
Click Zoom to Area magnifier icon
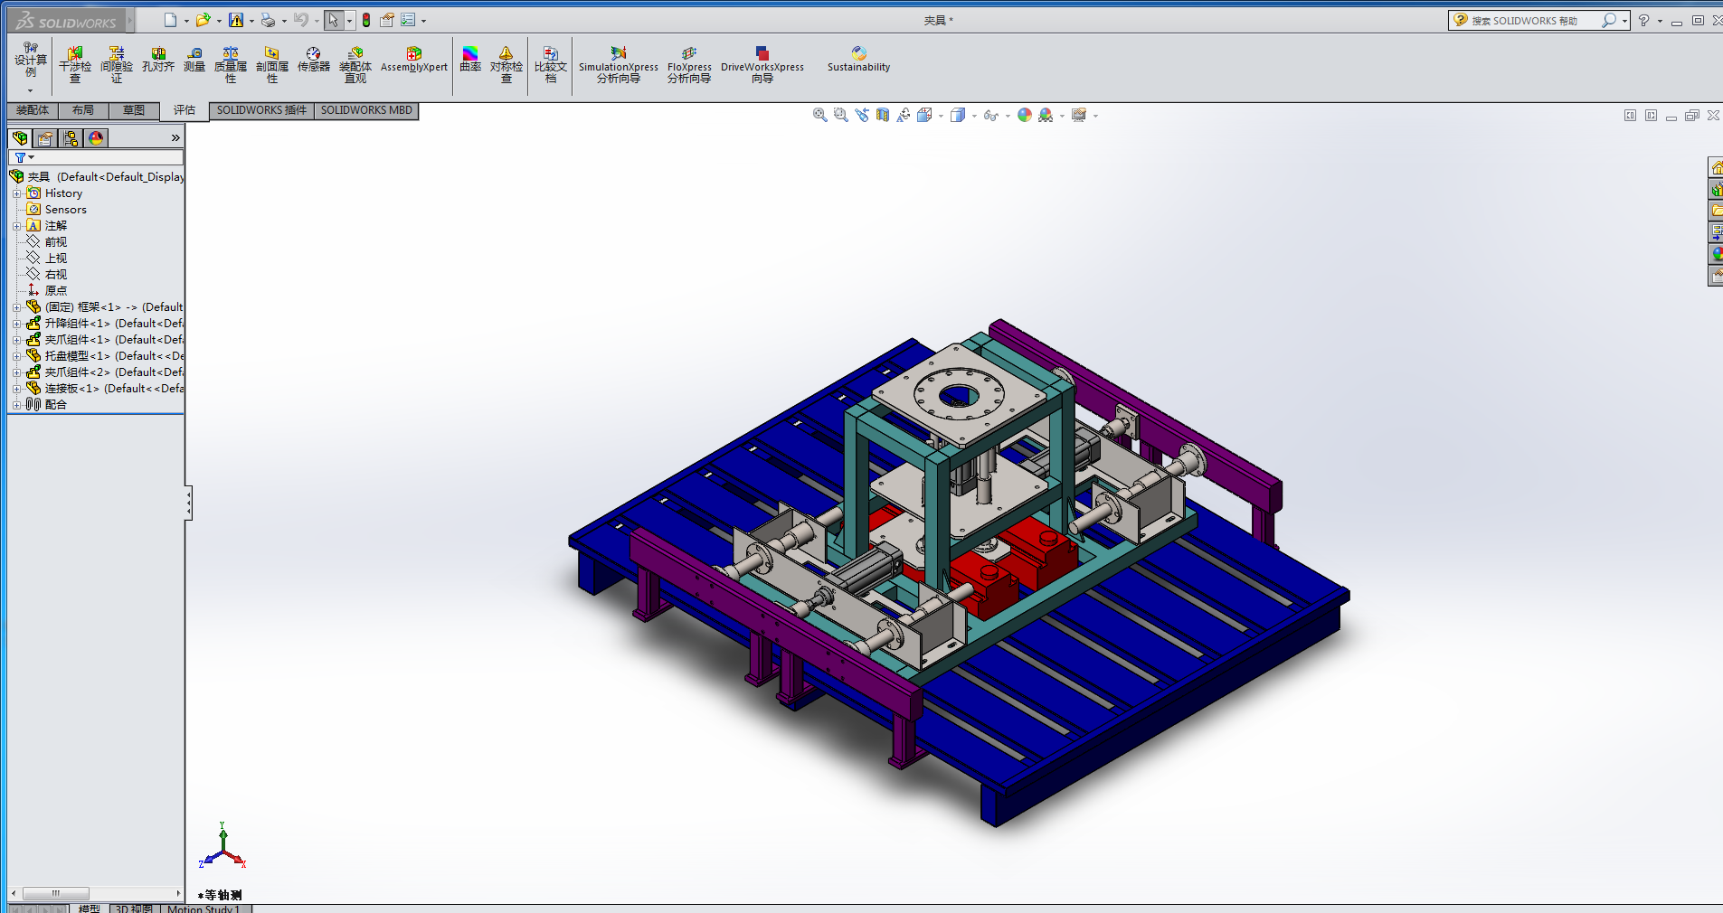(x=841, y=116)
